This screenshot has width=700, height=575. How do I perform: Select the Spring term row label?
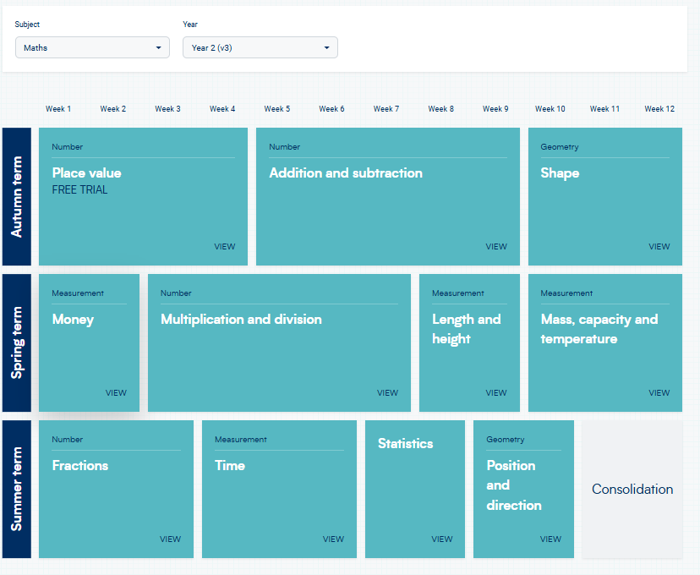coord(17,342)
